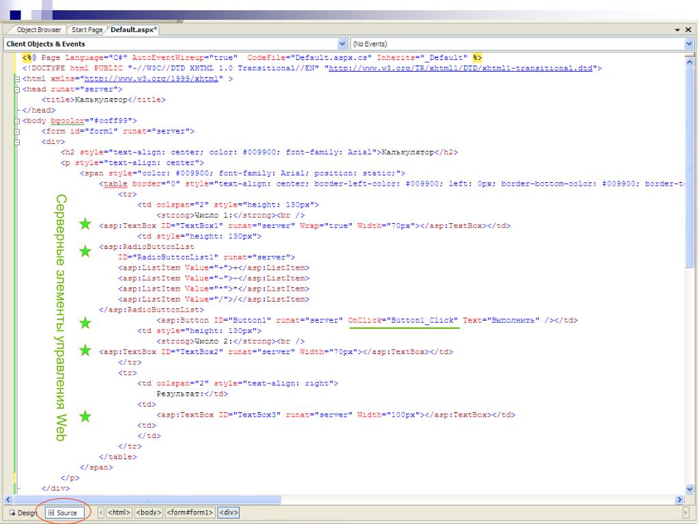Collapse the <div> outlining block
This screenshot has width=699, height=524.
(17, 142)
